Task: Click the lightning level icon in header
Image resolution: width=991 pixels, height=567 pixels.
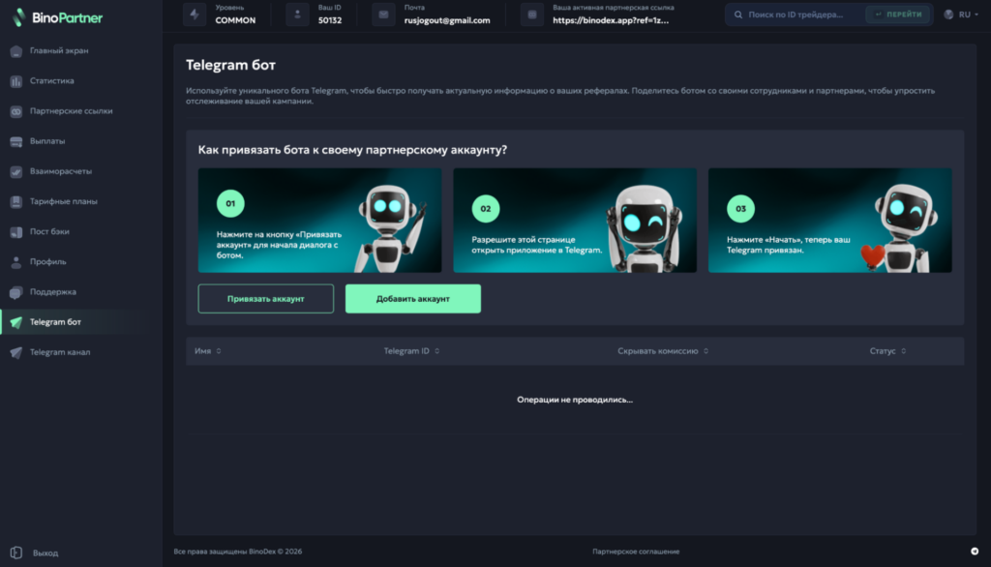Action: [x=195, y=14]
